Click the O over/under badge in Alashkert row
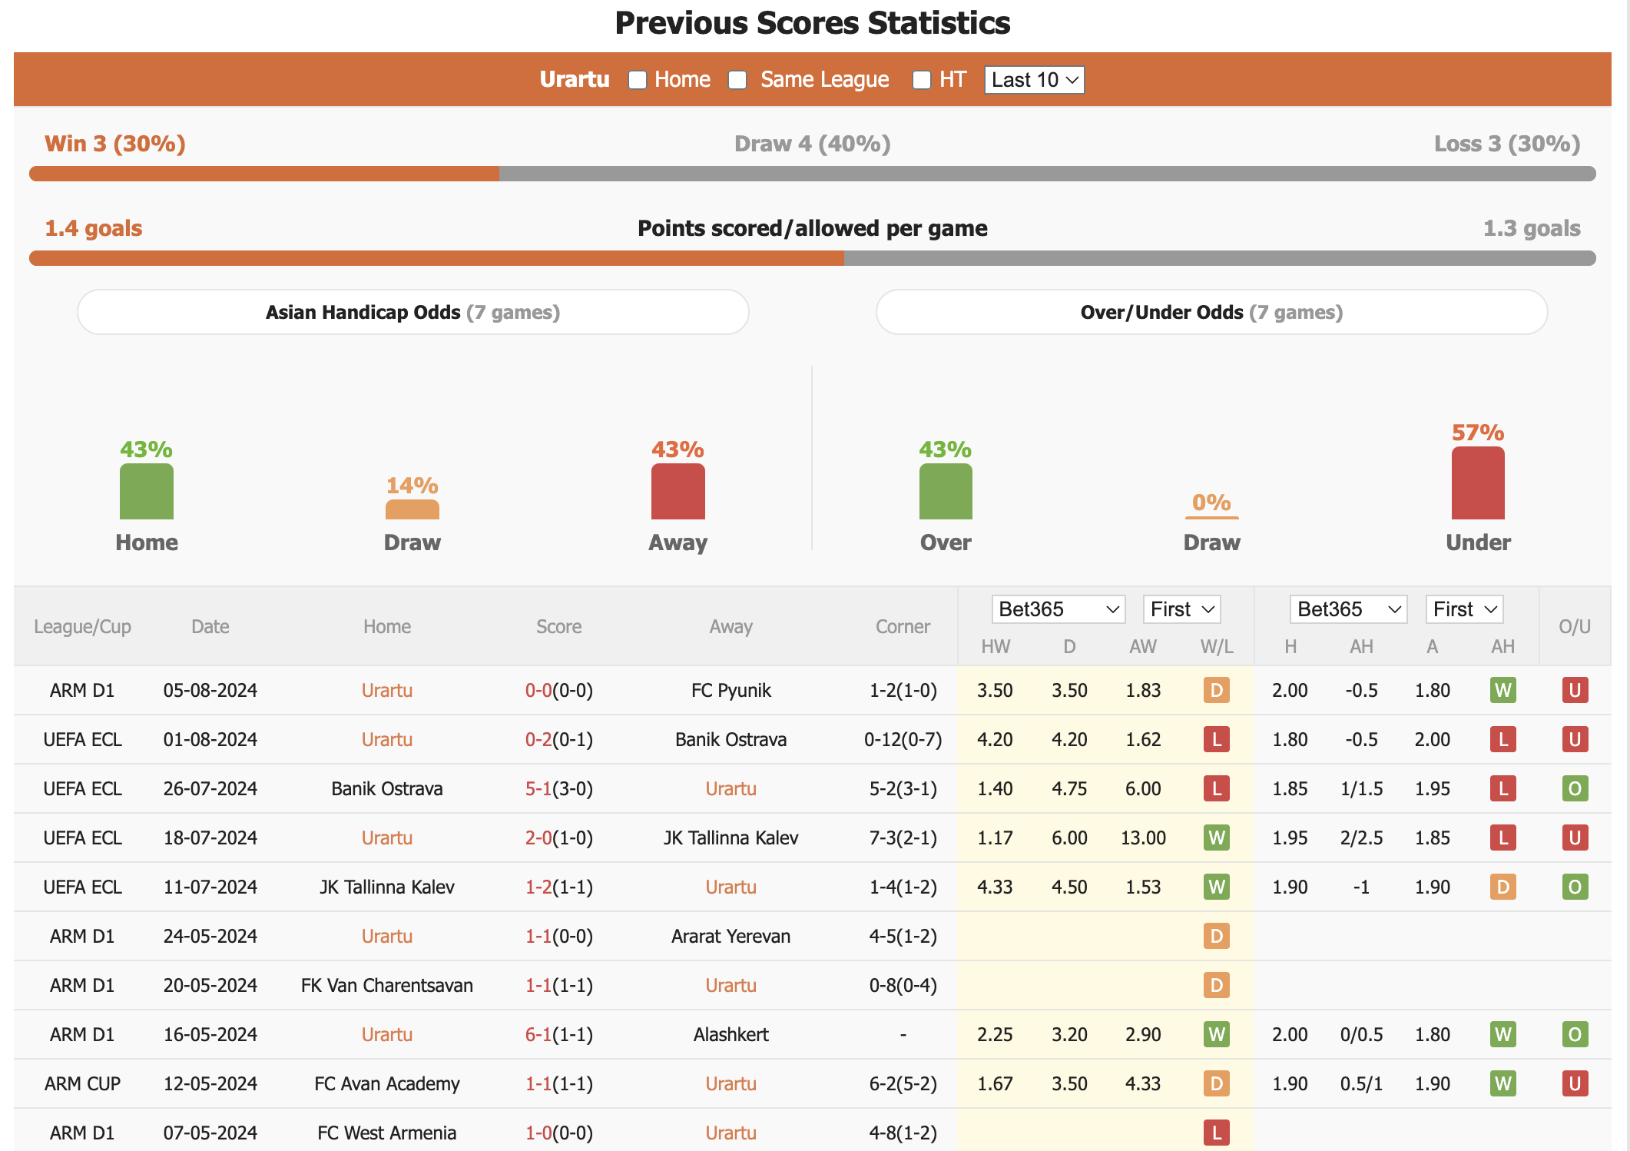Image resolution: width=1630 pixels, height=1151 pixels. point(1575,1034)
